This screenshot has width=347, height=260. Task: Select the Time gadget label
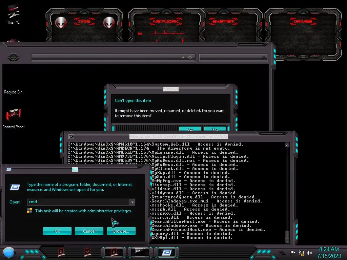[x=84, y=21]
